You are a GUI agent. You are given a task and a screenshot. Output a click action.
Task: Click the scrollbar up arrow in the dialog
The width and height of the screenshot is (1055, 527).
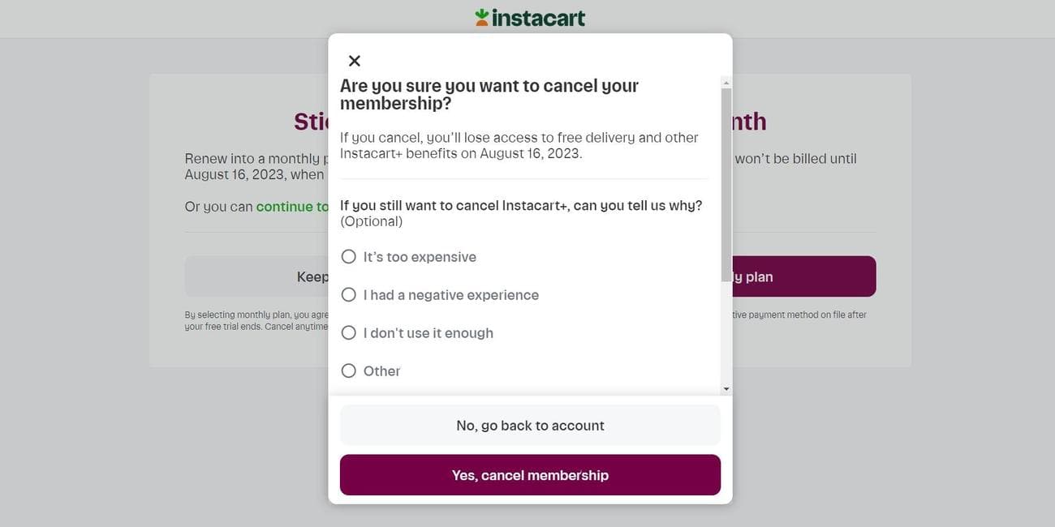[x=726, y=82]
